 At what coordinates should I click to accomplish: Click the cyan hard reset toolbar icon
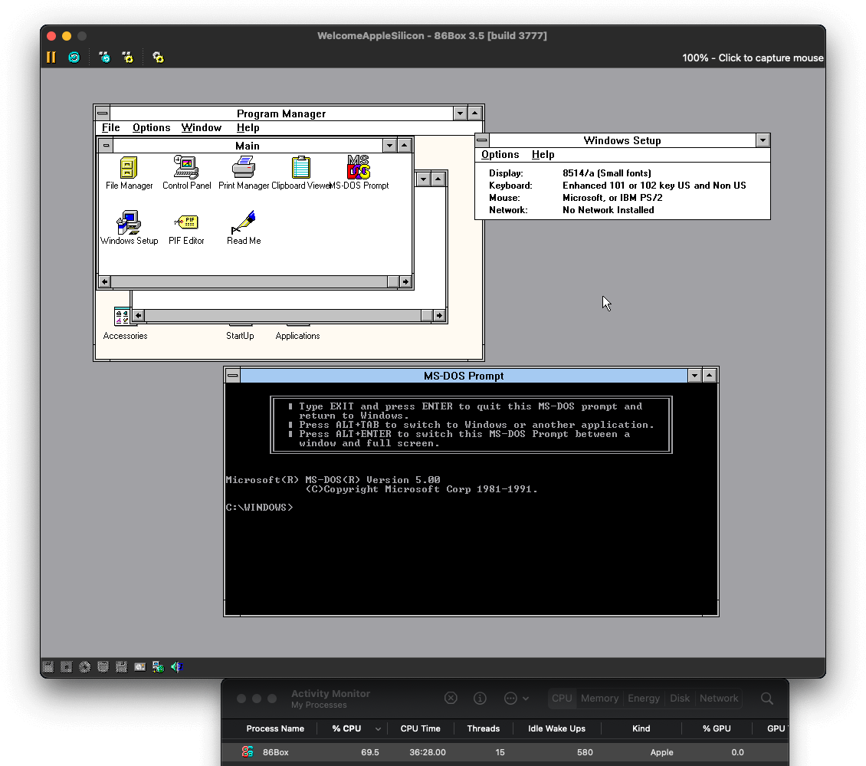coord(74,58)
